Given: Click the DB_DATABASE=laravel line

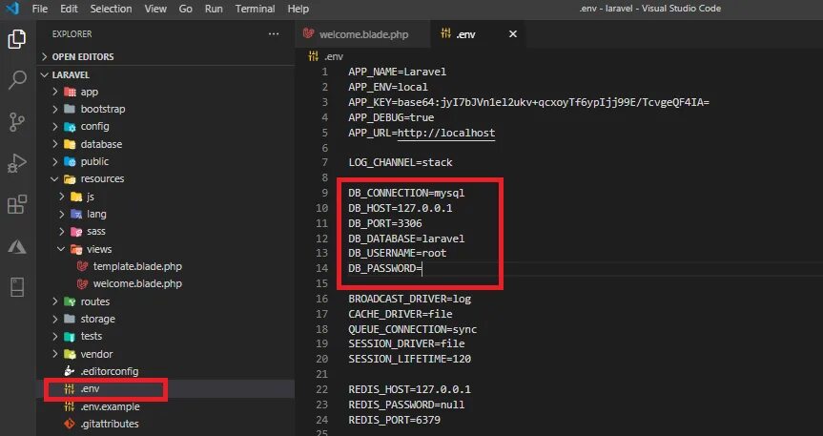Looking at the screenshot, I should coord(406,239).
